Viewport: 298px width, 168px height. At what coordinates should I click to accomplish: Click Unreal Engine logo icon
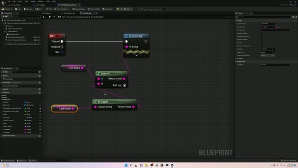tap(3, 3)
